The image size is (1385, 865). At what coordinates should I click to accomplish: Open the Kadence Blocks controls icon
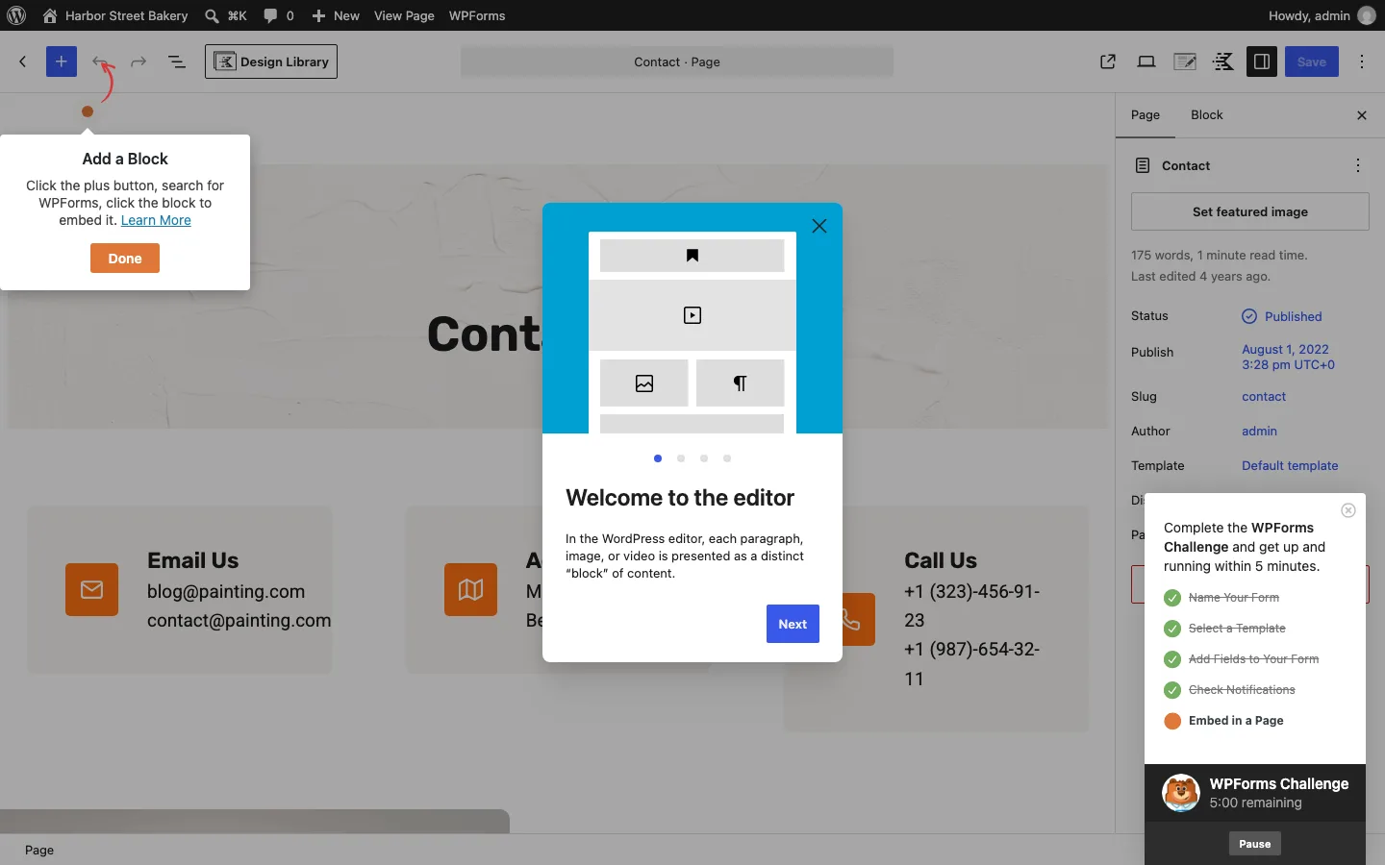point(1223,62)
